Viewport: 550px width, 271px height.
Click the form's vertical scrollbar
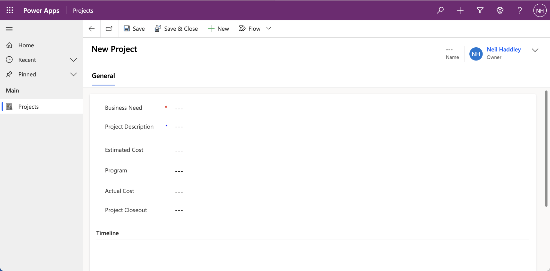(546, 148)
